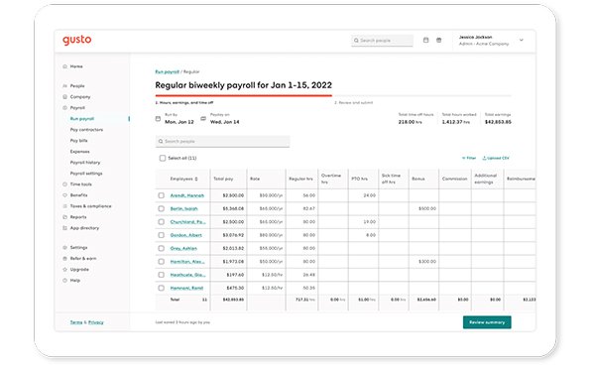Select the Gordon, Albert row checkbox

click(162, 235)
